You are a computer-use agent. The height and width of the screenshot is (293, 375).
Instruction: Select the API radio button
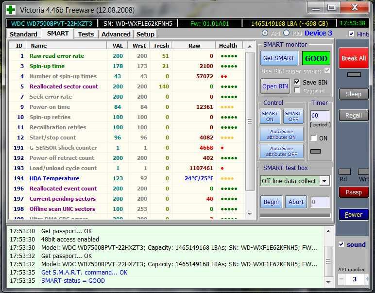[x=265, y=33]
